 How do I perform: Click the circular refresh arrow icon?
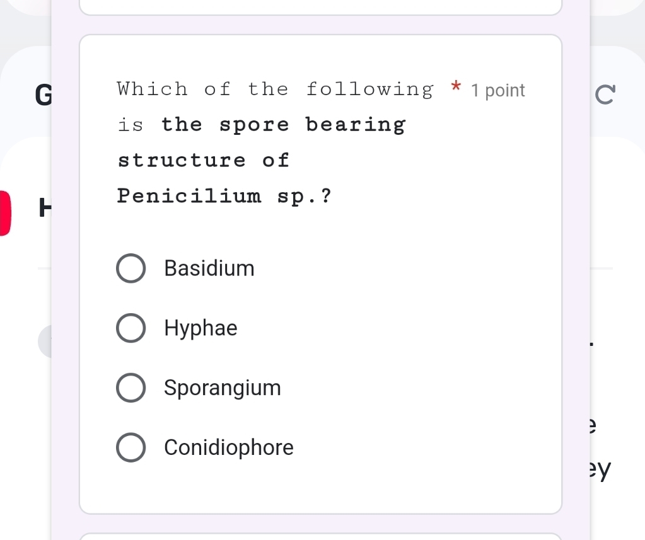tap(604, 93)
